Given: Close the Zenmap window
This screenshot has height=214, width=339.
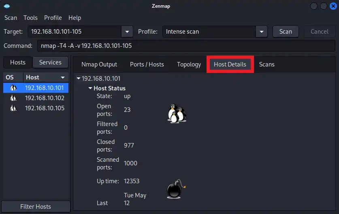Looking at the screenshot, I should tap(333, 6).
